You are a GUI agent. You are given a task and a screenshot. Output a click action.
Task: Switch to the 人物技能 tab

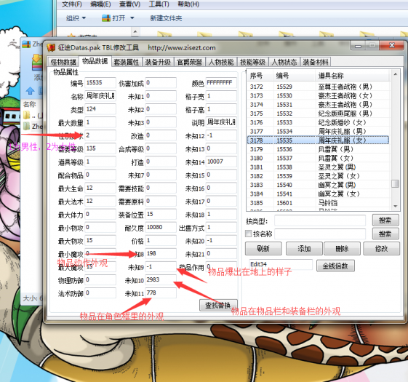coord(221,62)
